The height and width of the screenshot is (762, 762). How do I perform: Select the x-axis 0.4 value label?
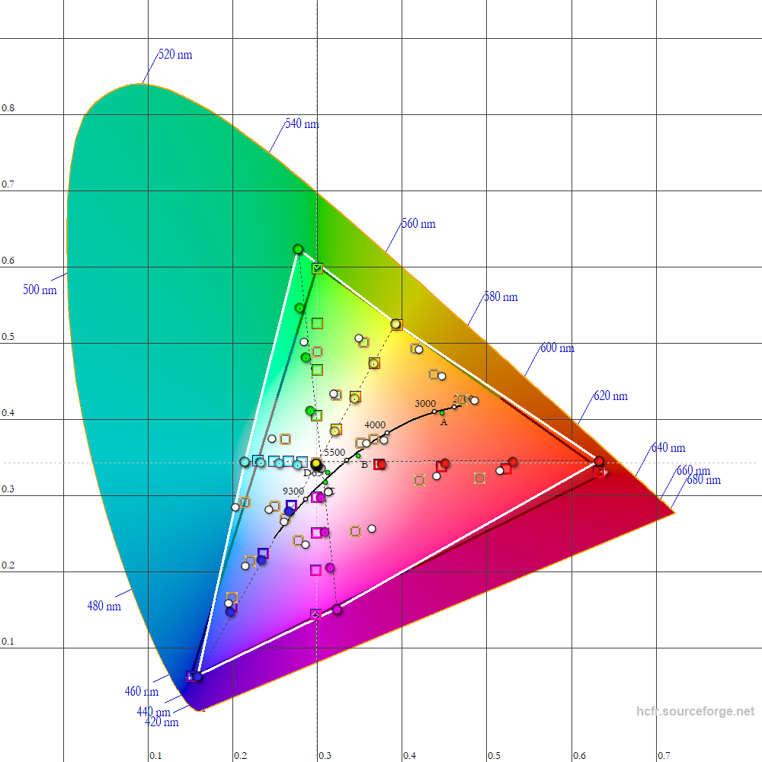(410, 756)
